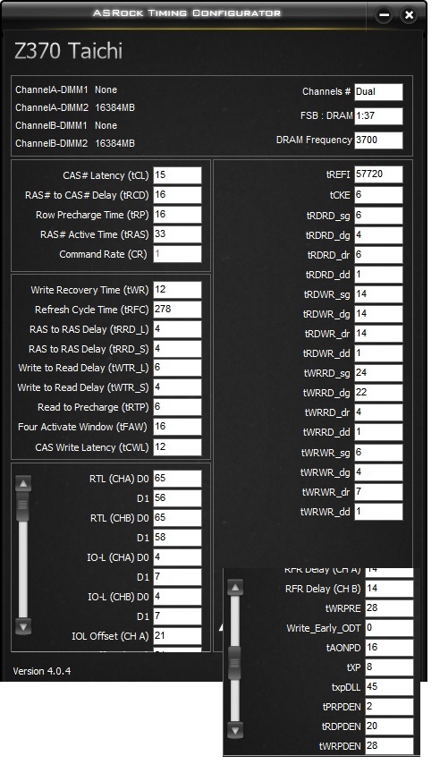Click the CAS# Latency (tCL) field
The image size is (440, 773).
[177, 175]
